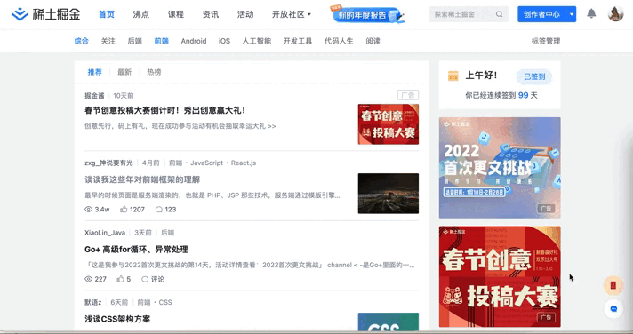The image size is (633, 334).
Task: Go to the 首页 nav item
Action: point(106,14)
